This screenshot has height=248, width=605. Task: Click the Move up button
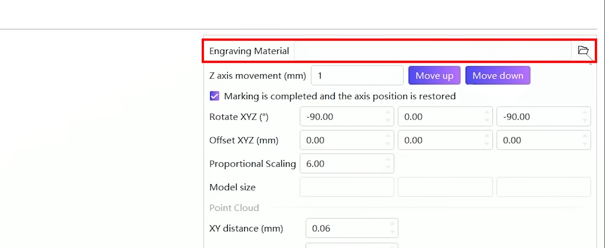point(434,76)
